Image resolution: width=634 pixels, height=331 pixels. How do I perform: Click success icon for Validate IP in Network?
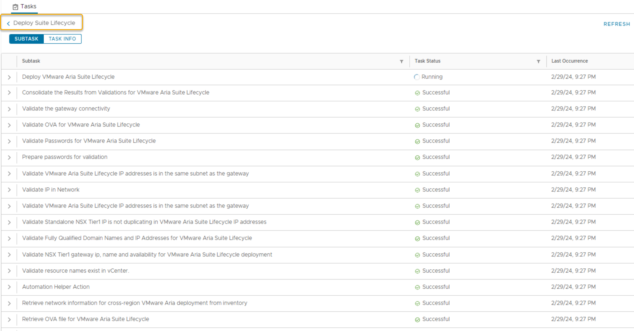(x=417, y=190)
